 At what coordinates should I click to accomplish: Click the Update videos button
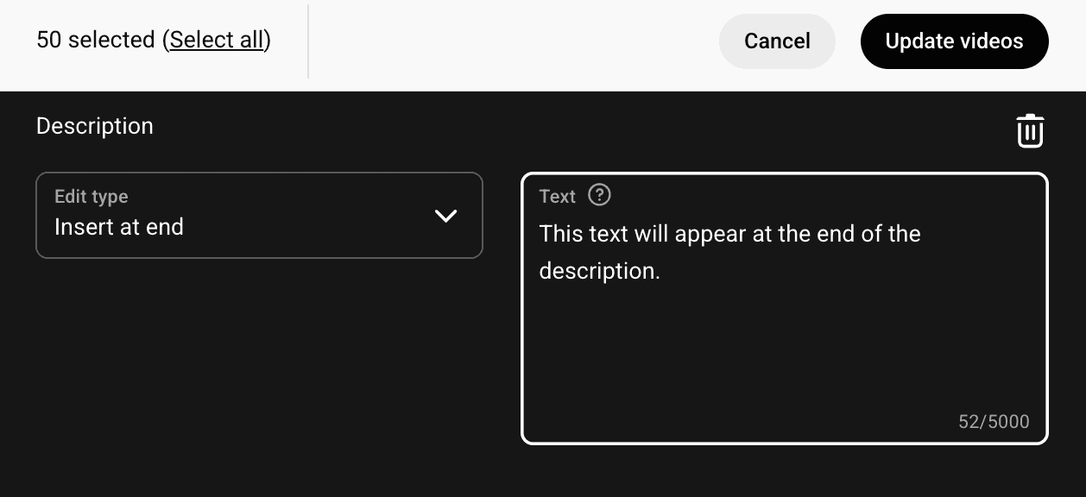tap(954, 41)
